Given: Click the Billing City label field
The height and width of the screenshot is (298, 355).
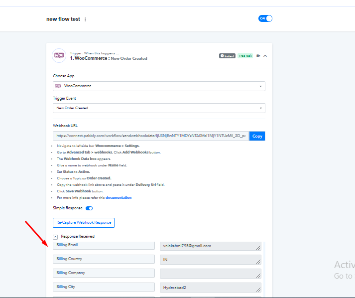Looking at the screenshot, I should [104, 287].
